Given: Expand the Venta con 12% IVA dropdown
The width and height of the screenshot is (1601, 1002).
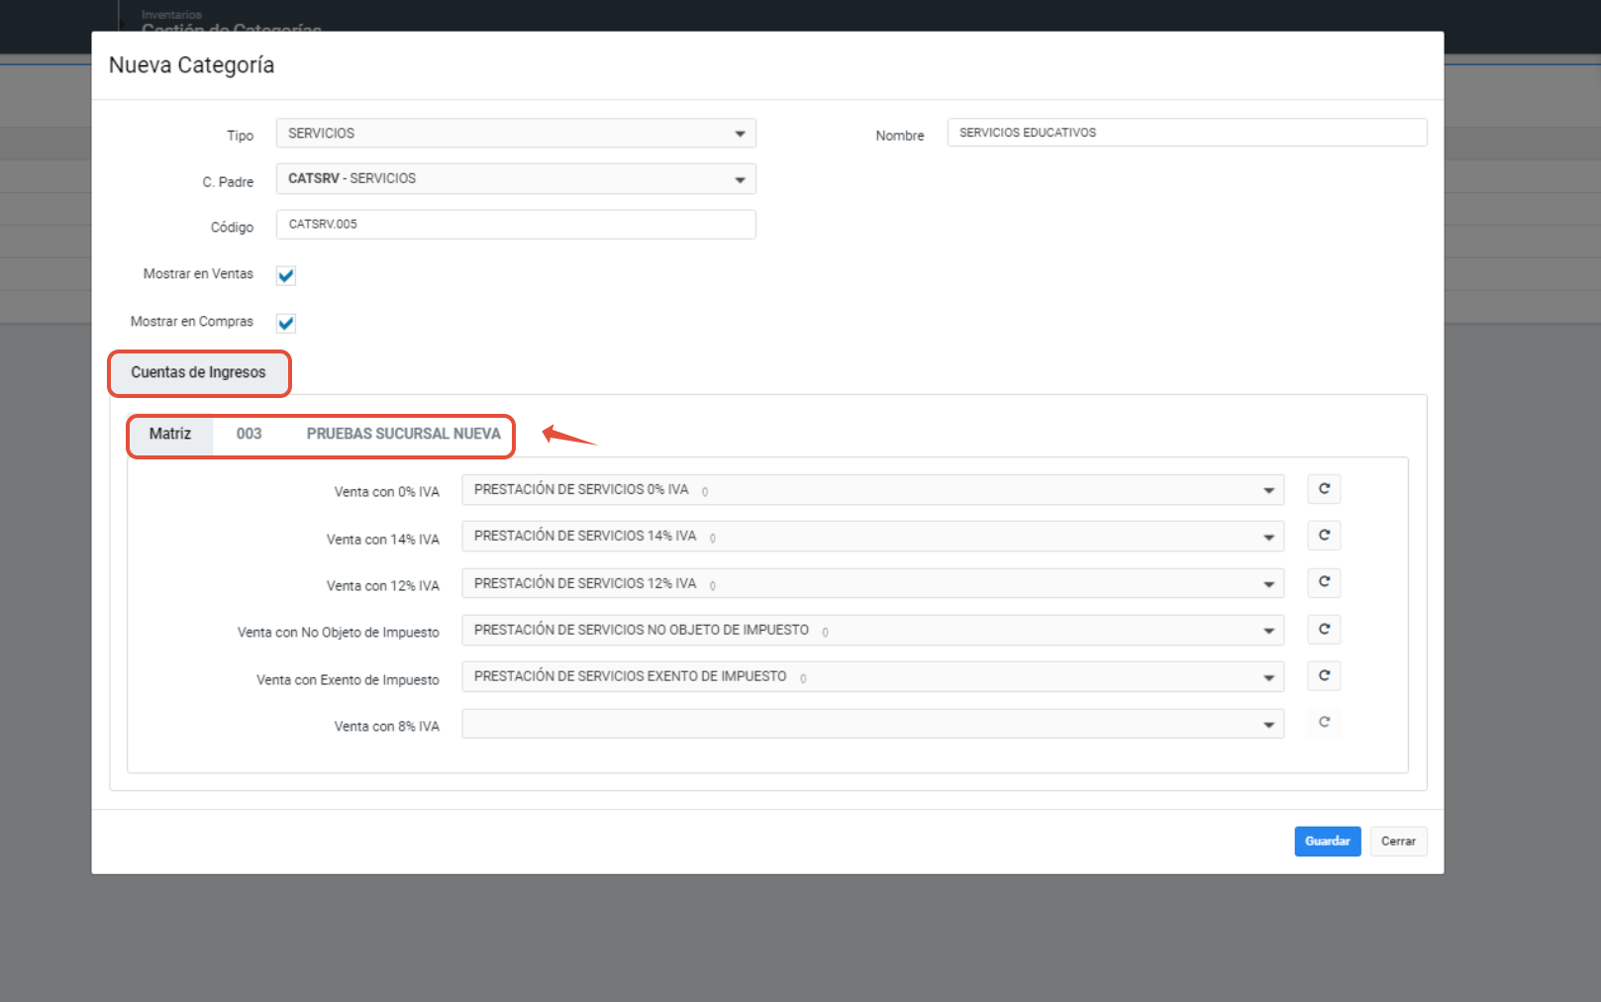Looking at the screenshot, I should tap(872, 583).
